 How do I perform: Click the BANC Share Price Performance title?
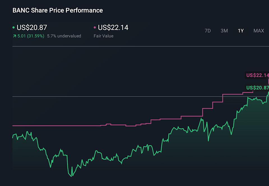pyautogui.click(x=57, y=10)
